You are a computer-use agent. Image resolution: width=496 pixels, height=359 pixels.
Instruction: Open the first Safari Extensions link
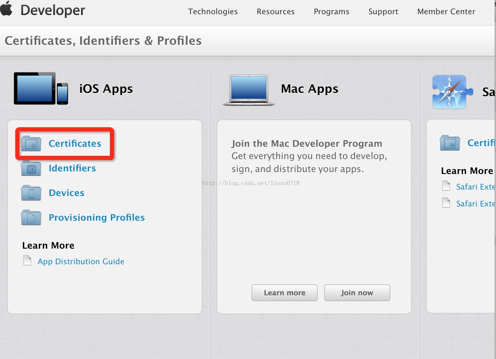click(476, 187)
